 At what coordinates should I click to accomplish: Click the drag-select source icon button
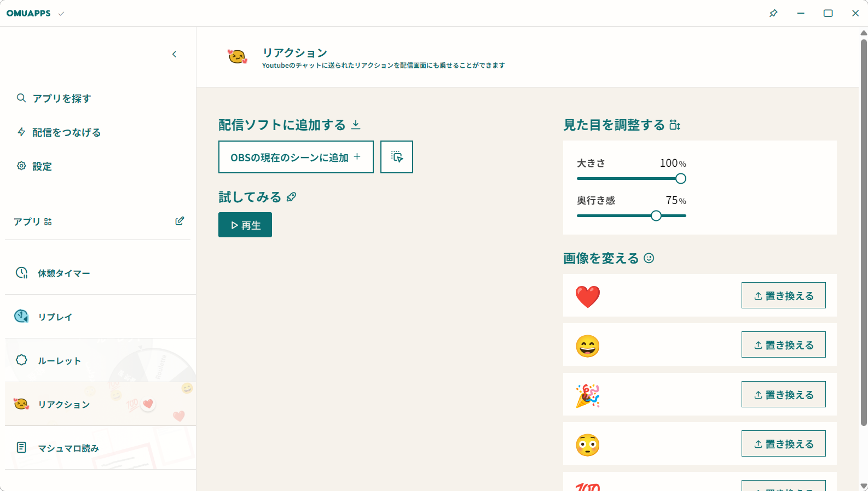397,157
